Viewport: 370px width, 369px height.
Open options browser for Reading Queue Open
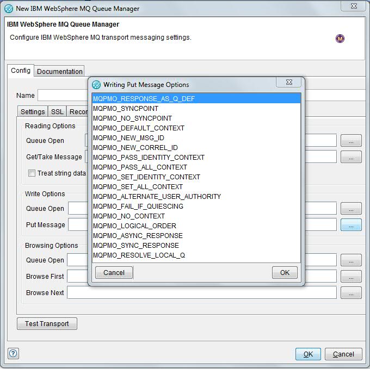point(351,140)
